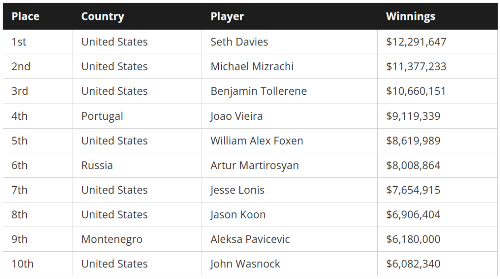500x279 pixels.
Task: Click the Jason Koon name
Action: point(238,215)
